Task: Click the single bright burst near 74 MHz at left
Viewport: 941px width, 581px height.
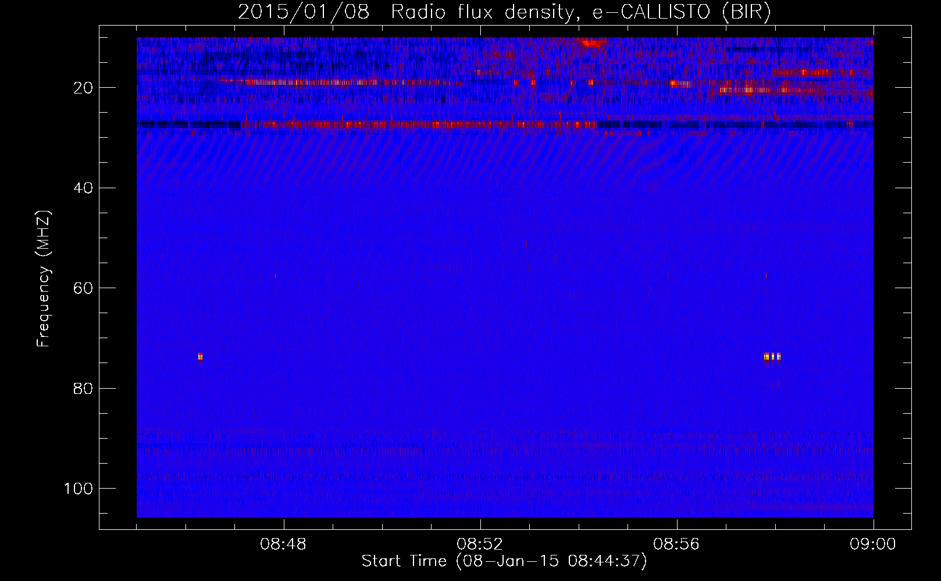Action: [x=200, y=357]
